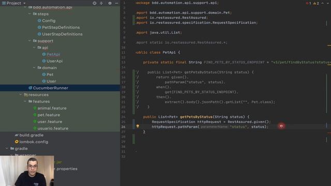Screen dimensions: 331x186
Task: Open UserStepDefinitions class
Action: (x=62, y=34)
